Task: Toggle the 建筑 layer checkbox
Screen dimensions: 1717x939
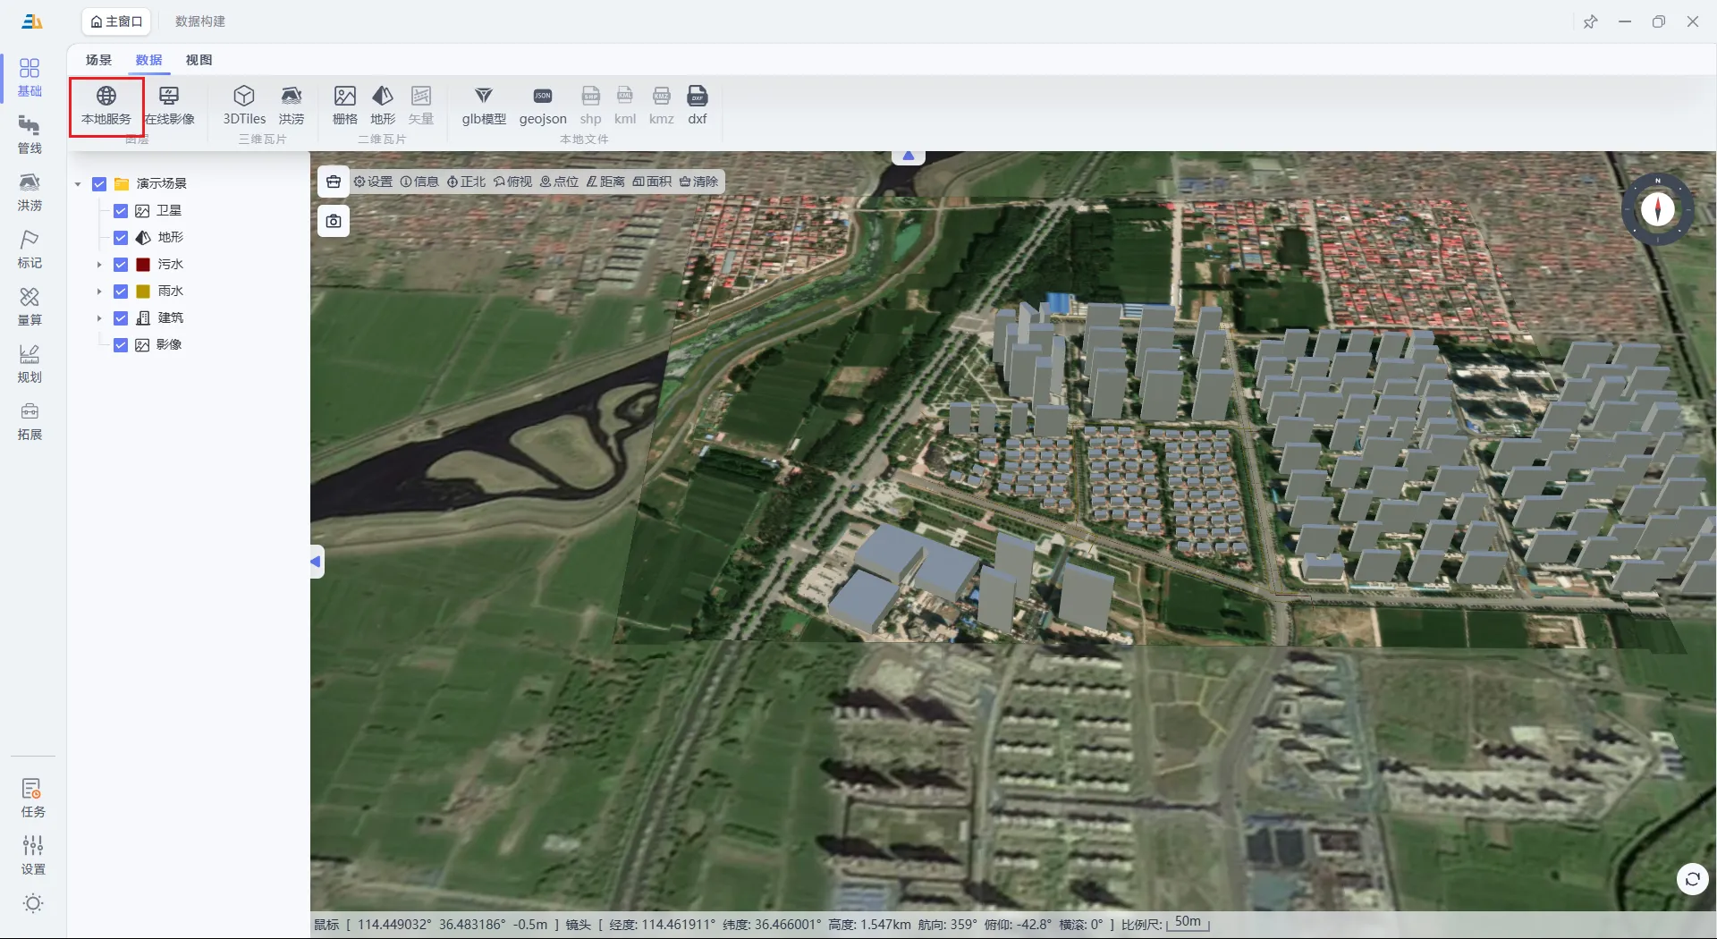Action: tap(121, 318)
